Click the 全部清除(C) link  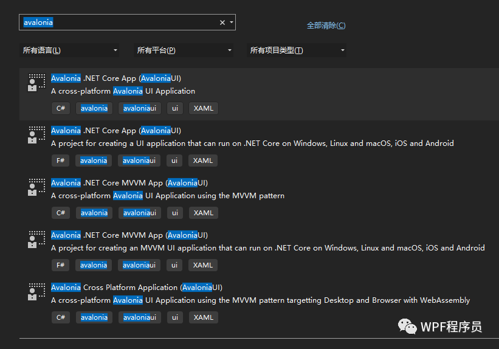[x=326, y=26]
